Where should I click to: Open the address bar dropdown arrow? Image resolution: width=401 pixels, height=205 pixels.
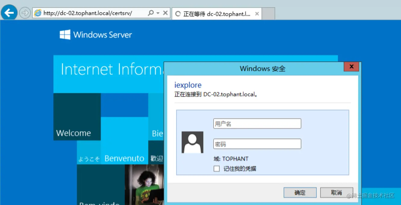coord(158,13)
